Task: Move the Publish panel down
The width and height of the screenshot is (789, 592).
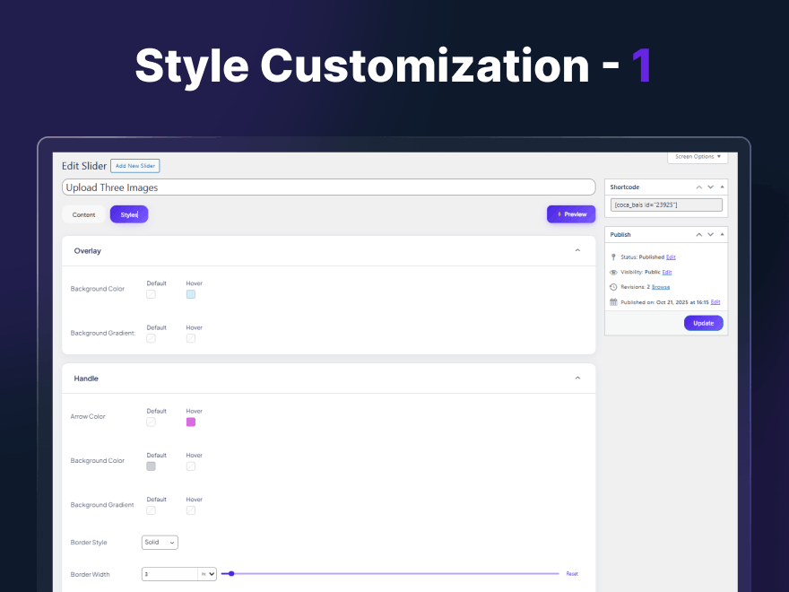Action: [x=710, y=234]
